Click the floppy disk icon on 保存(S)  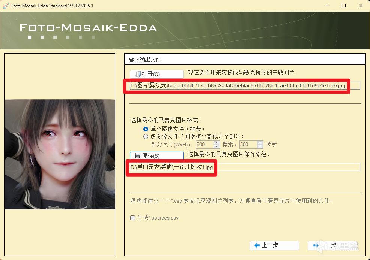(x=138, y=155)
